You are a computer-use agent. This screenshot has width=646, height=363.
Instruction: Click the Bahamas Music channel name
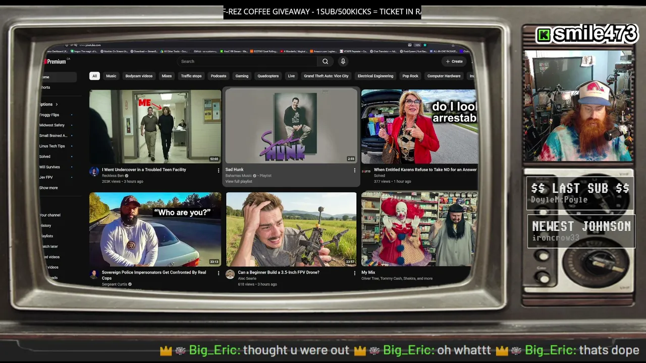point(239,176)
